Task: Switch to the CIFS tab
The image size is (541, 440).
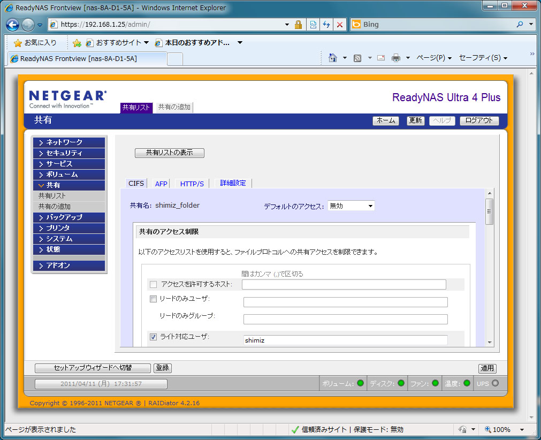Action: [x=136, y=184]
